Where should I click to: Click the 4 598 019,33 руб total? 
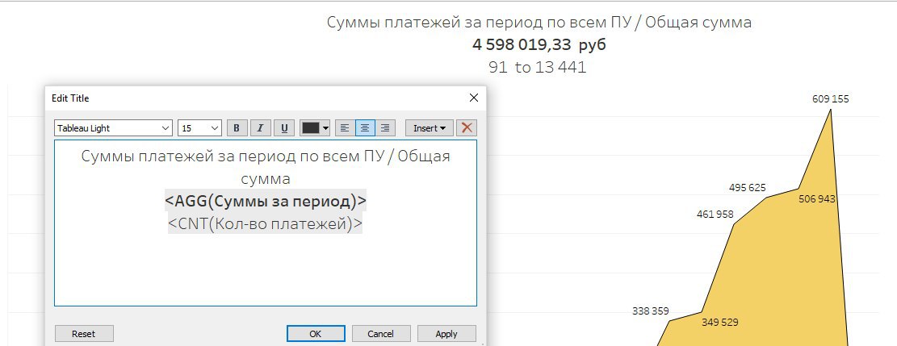pos(539,44)
